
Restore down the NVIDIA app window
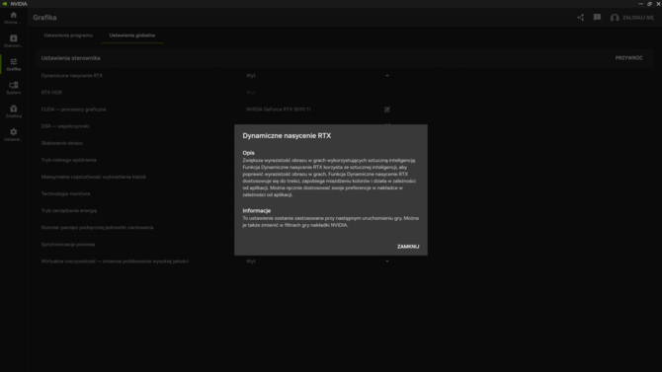[649, 4]
